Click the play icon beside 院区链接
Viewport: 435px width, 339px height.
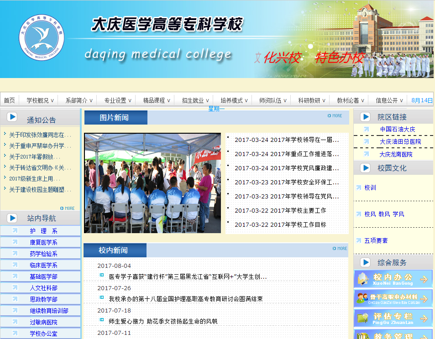click(365, 117)
